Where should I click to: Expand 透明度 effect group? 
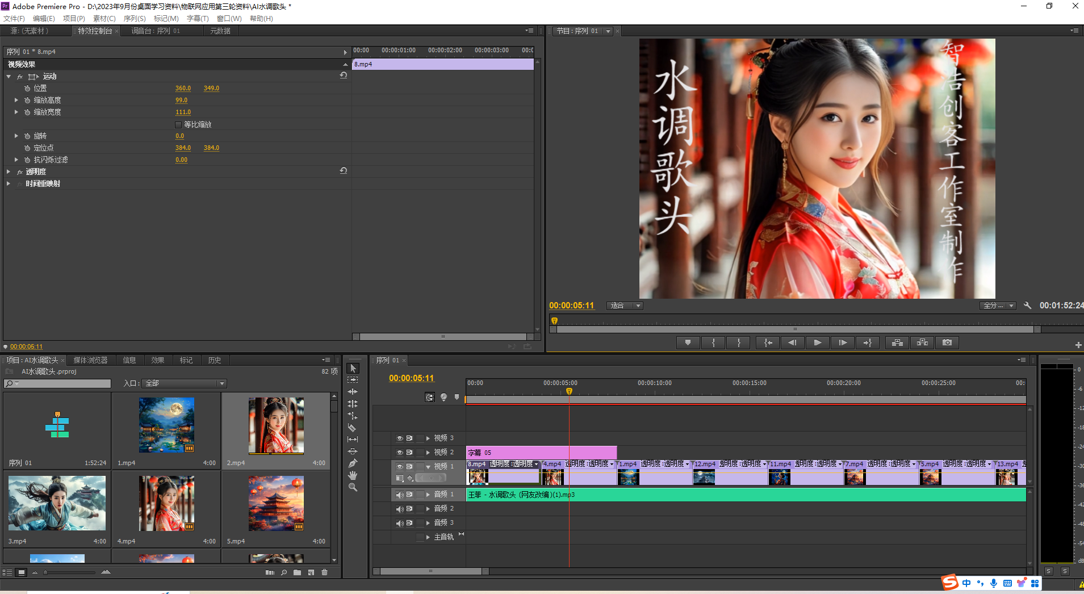9,171
